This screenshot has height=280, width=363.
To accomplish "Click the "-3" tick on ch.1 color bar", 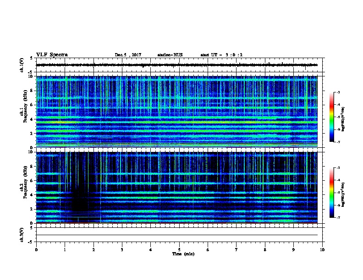I will pyautogui.click(x=338, y=92).
